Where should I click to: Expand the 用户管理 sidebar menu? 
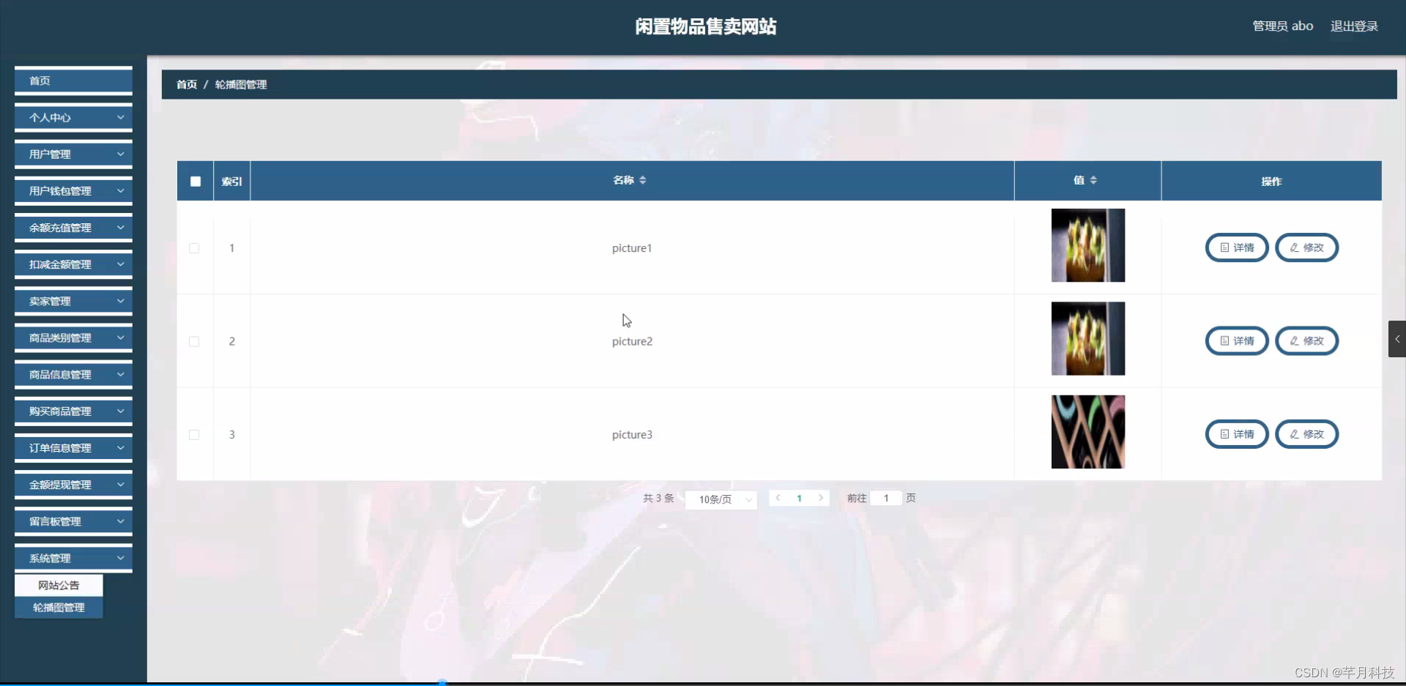(72, 154)
